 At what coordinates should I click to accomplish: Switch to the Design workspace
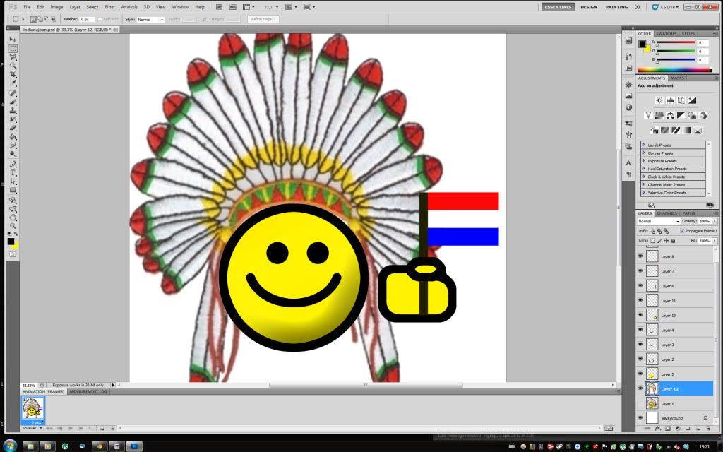[588, 7]
